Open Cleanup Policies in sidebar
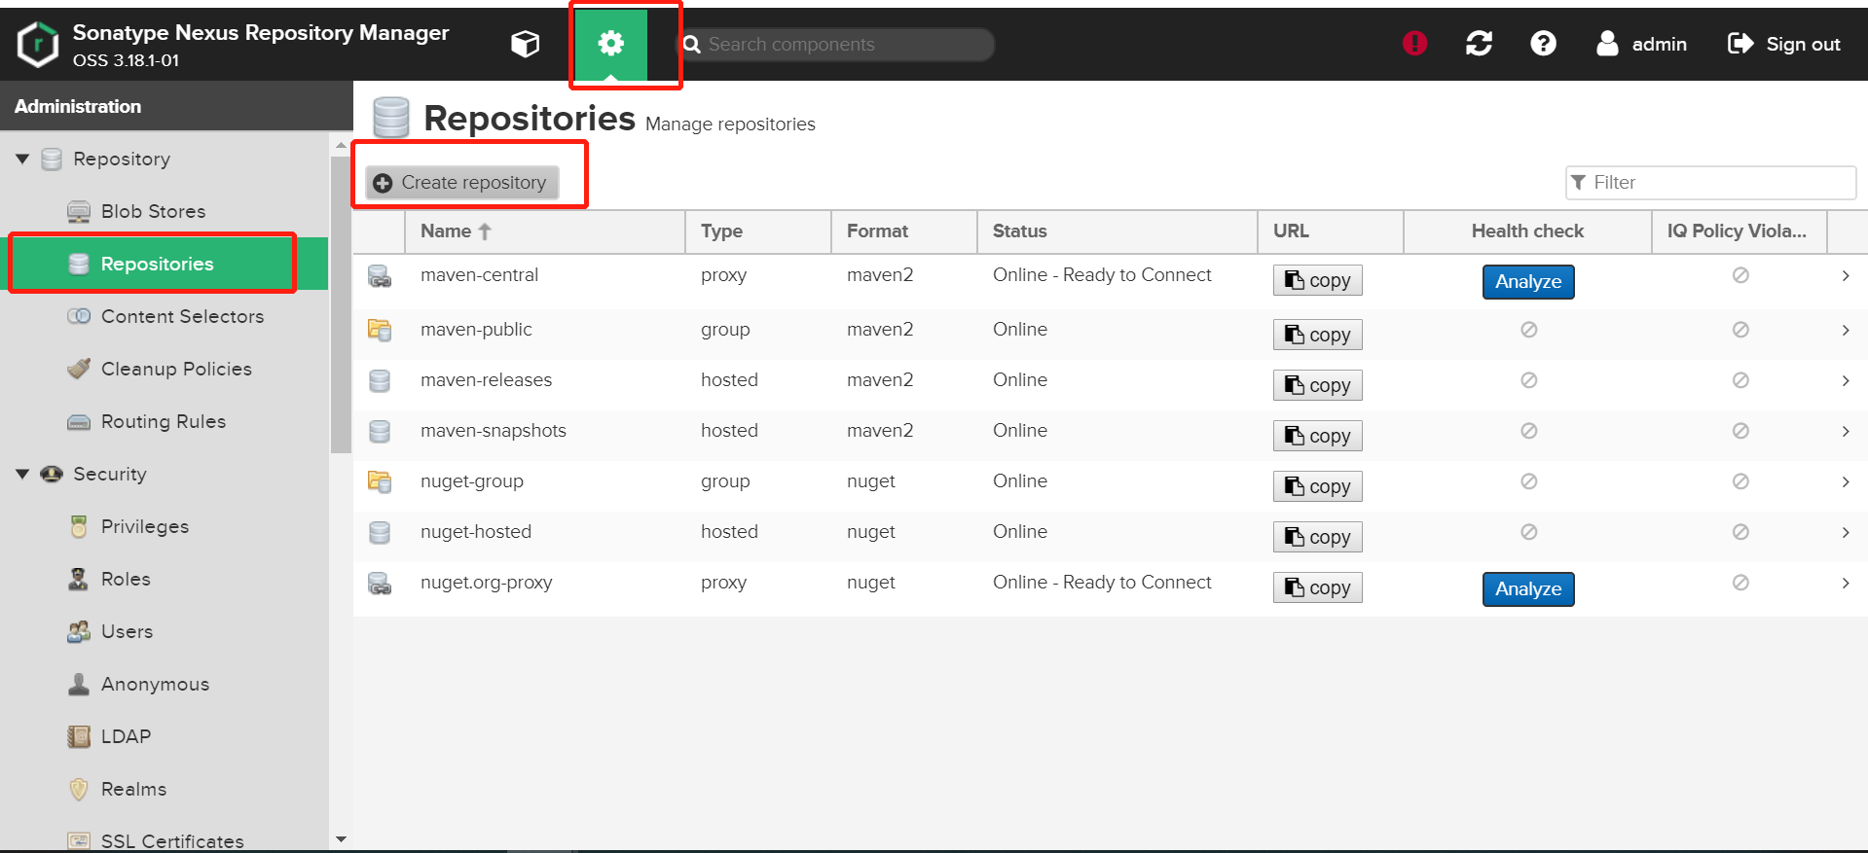 [x=176, y=369]
